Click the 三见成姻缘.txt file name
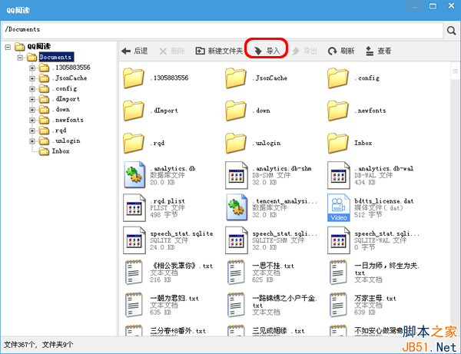The height and width of the screenshot is (354, 461). [278, 331]
